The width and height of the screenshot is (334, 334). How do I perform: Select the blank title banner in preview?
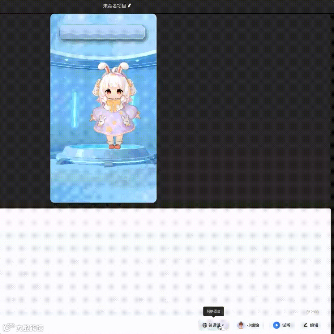tap(102, 32)
